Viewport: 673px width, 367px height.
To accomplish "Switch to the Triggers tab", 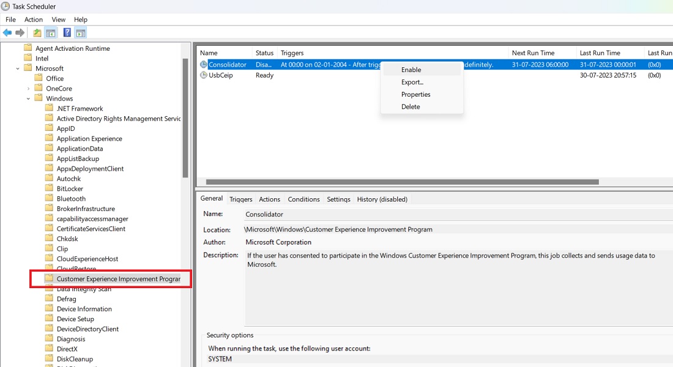I will [240, 199].
